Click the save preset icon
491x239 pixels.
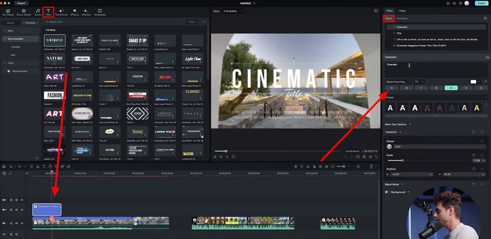point(485,18)
